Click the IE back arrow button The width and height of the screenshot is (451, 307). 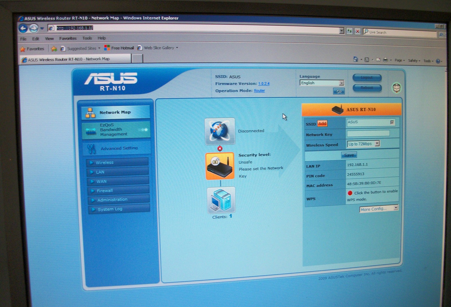(x=23, y=28)
